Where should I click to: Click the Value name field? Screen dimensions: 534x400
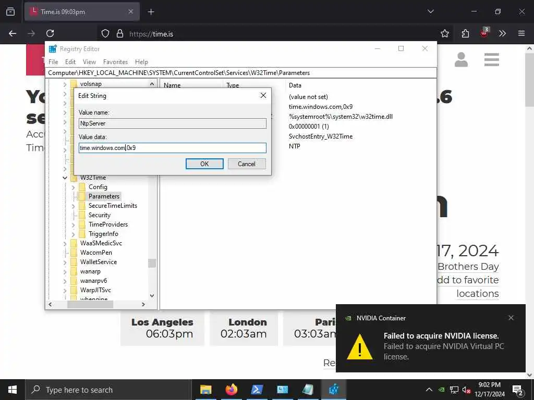pos(172,123)
